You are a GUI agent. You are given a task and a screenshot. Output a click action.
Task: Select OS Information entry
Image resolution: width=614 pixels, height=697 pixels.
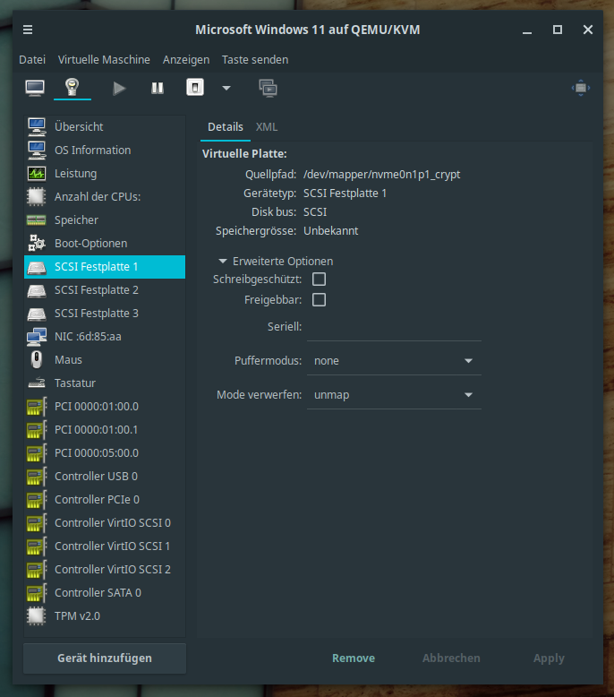[x=105, y=151]
